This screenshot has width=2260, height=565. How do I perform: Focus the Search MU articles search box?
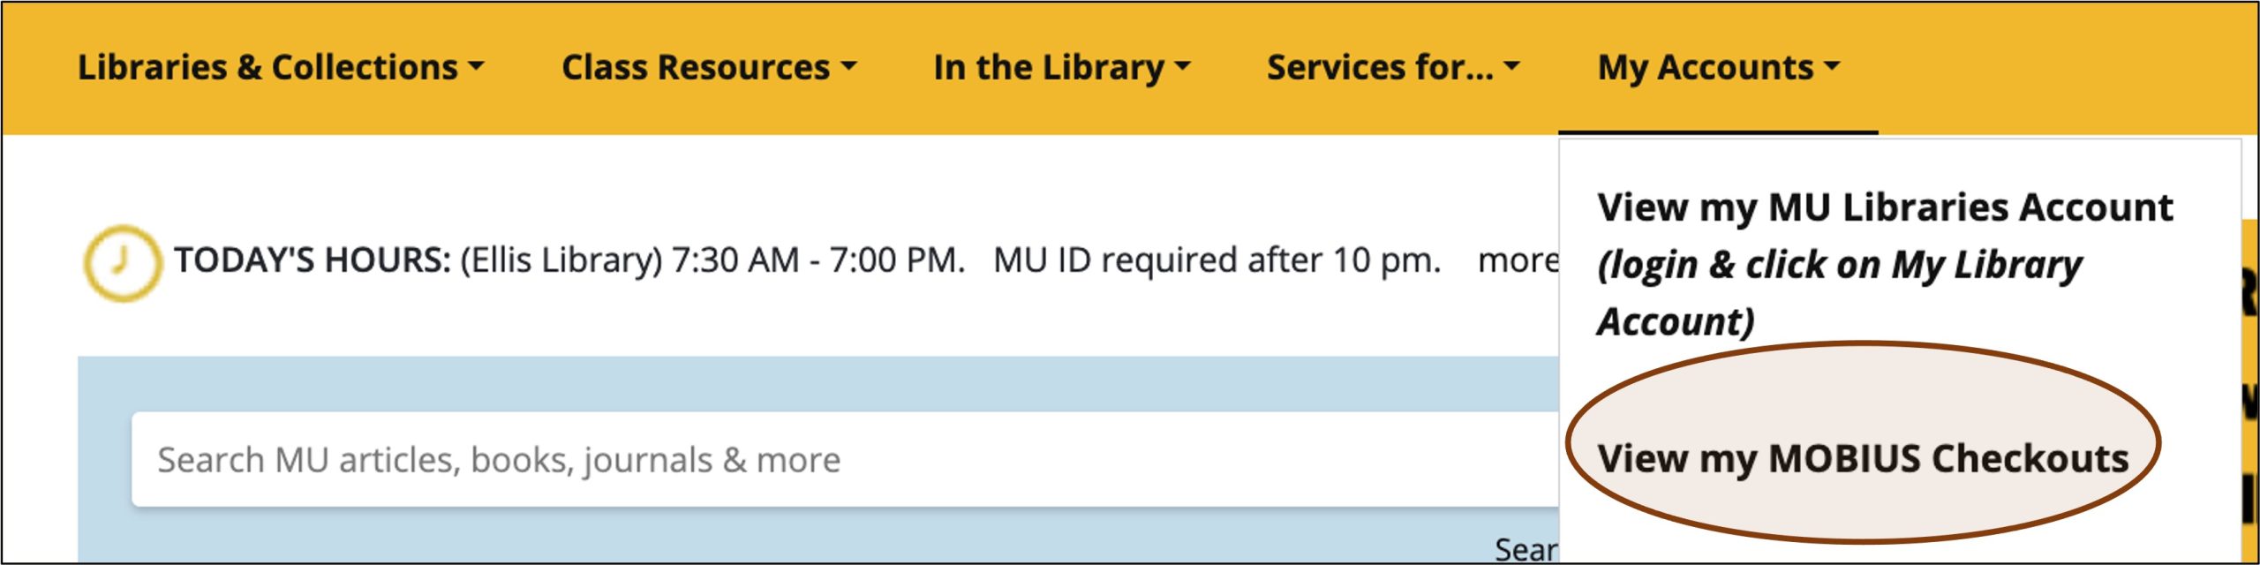(x=839, y=459)
